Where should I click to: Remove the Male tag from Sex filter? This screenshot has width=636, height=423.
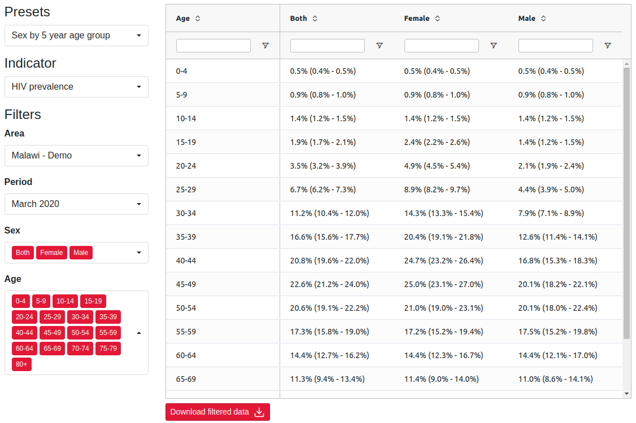81,253
